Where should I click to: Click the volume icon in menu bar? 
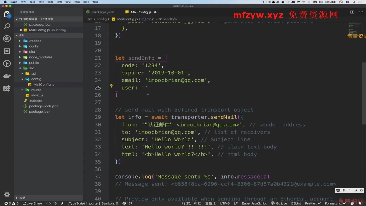(x=321, y=2)
